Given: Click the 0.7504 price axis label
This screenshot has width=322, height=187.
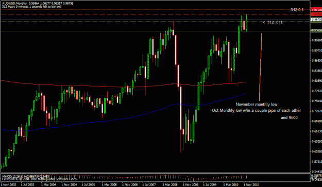Looking at the screenshot, I should pyautogui.click(x=316, y=101).
